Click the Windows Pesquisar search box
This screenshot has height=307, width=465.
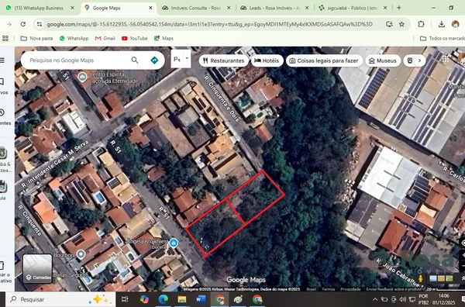[60, 299]
